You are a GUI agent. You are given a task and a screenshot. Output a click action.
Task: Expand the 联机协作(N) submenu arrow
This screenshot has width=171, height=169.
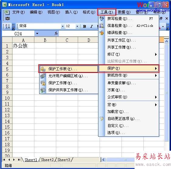156,75
